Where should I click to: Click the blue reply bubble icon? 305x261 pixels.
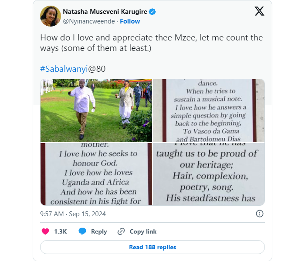(82, 231)
